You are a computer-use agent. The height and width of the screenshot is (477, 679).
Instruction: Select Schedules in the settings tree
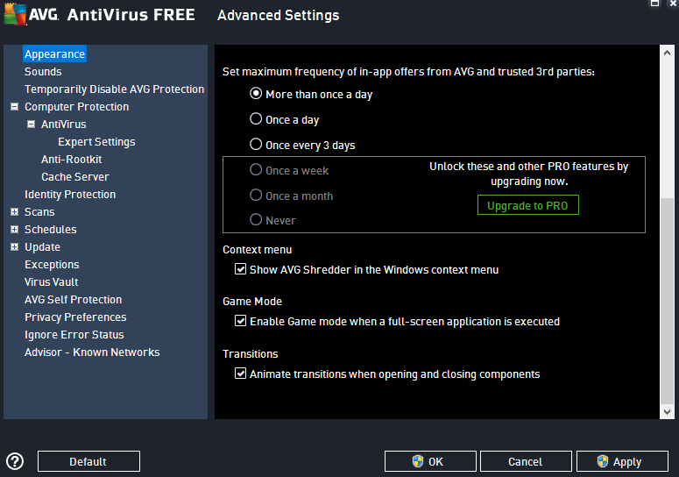pos(50,229)
